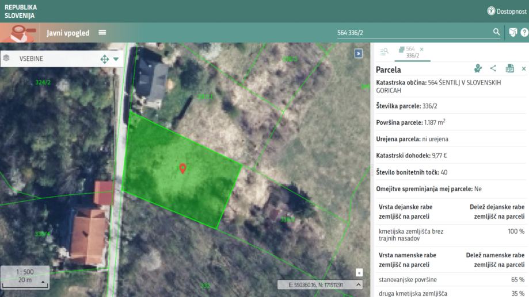Click the red location pin on map

(182, 168)
